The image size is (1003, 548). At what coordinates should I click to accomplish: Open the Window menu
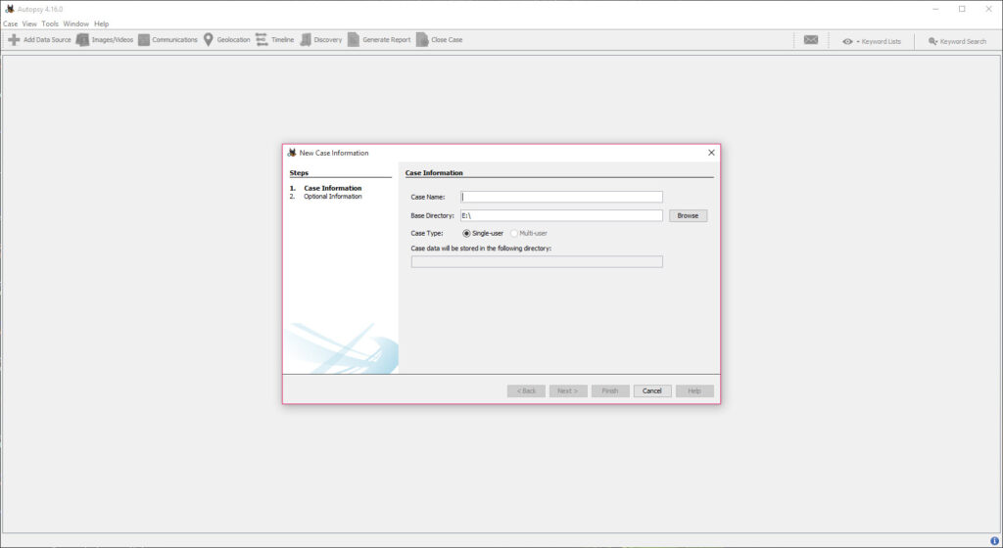76,23
